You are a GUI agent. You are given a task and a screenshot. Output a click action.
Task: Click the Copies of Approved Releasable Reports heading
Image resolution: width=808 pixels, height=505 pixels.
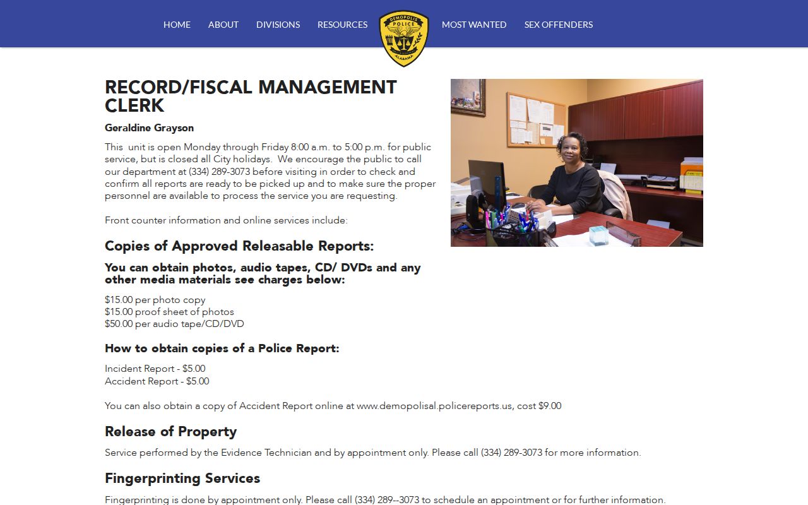pyautogui.click(x=239, y=246)
